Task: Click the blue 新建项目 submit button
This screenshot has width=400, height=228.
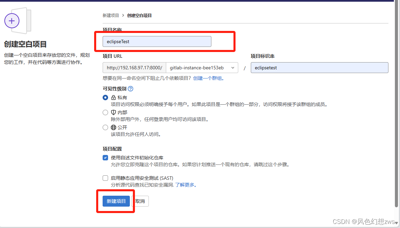Action: point(116,201)
